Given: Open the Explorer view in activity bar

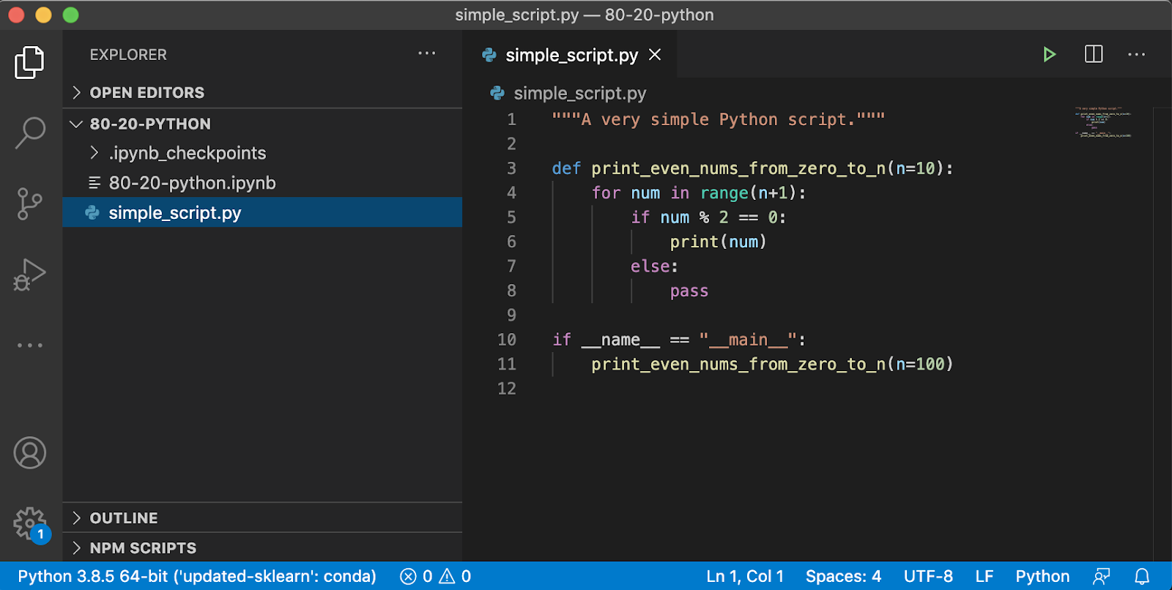Looking at the screenshot, I should point(29,62).
